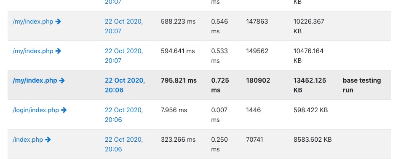The image size is (393, 159).
Task: Select date link in /index.php row
Action: coord(124,145)
